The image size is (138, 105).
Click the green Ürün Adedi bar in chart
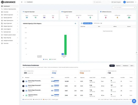65,45
